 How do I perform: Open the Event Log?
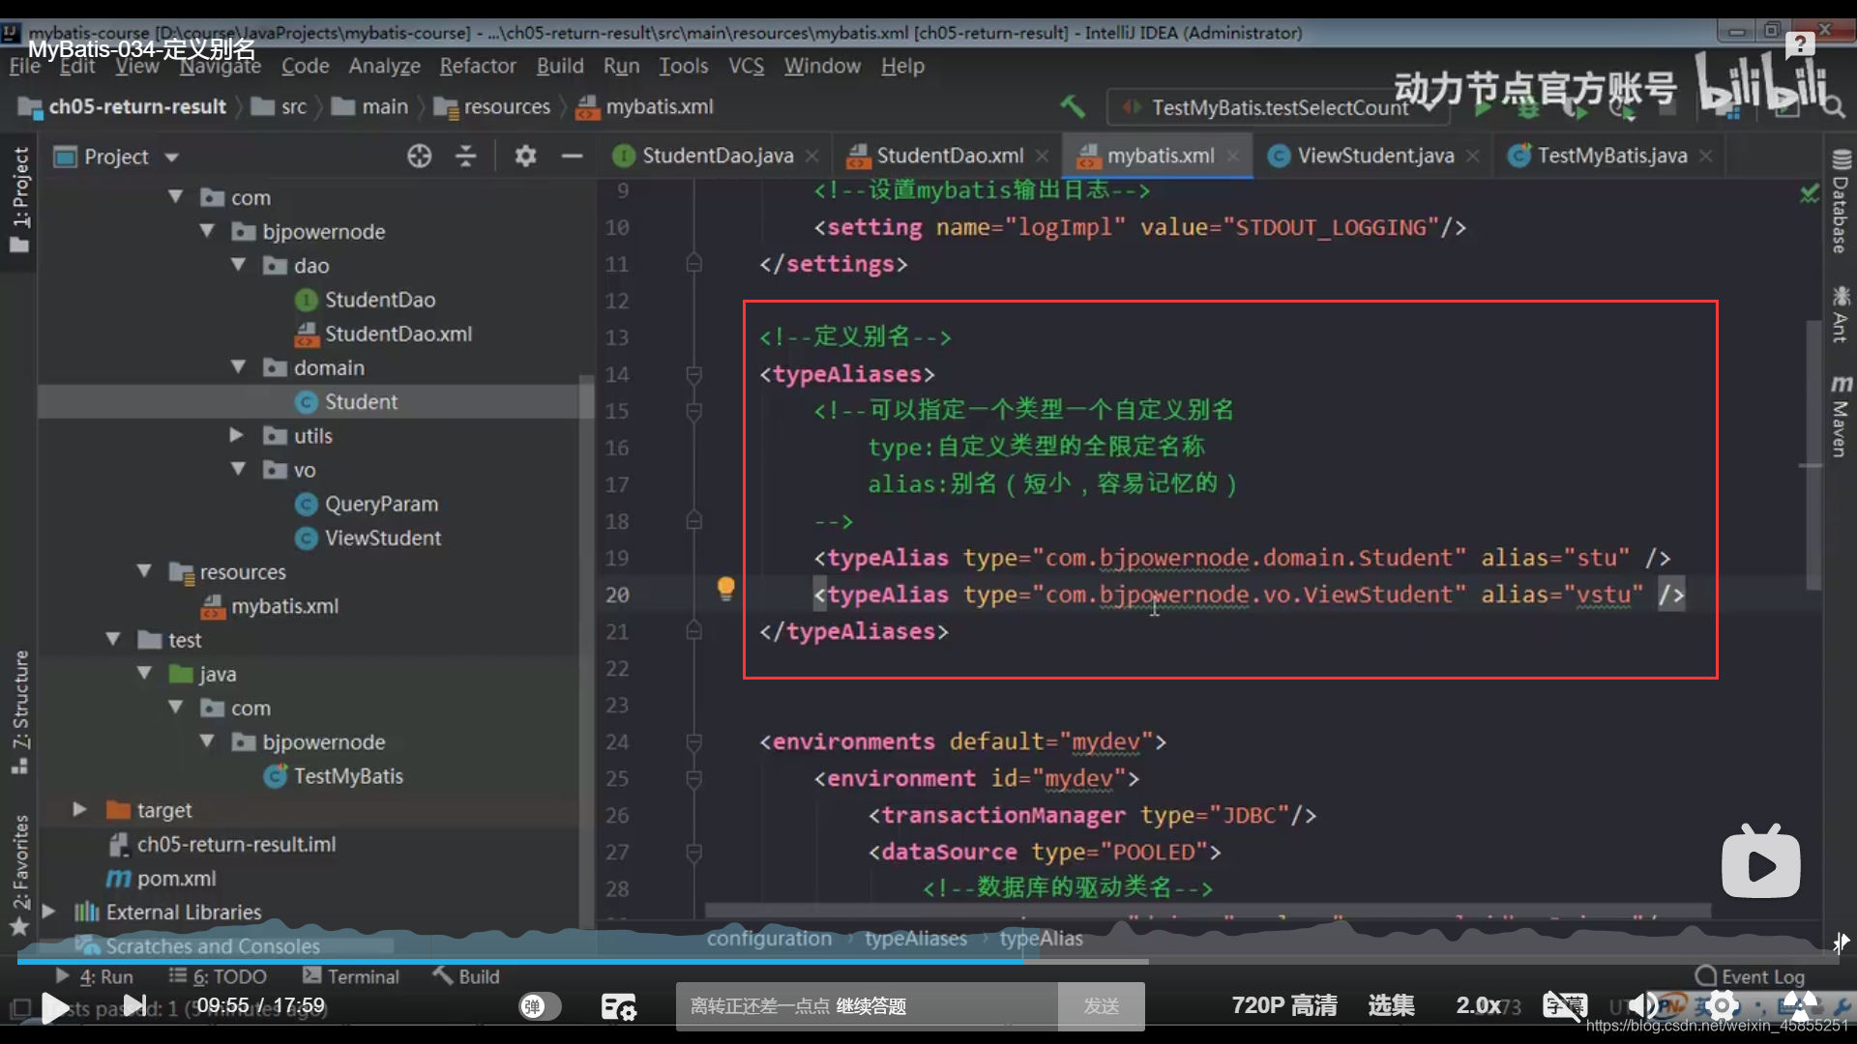(1751, 976)
